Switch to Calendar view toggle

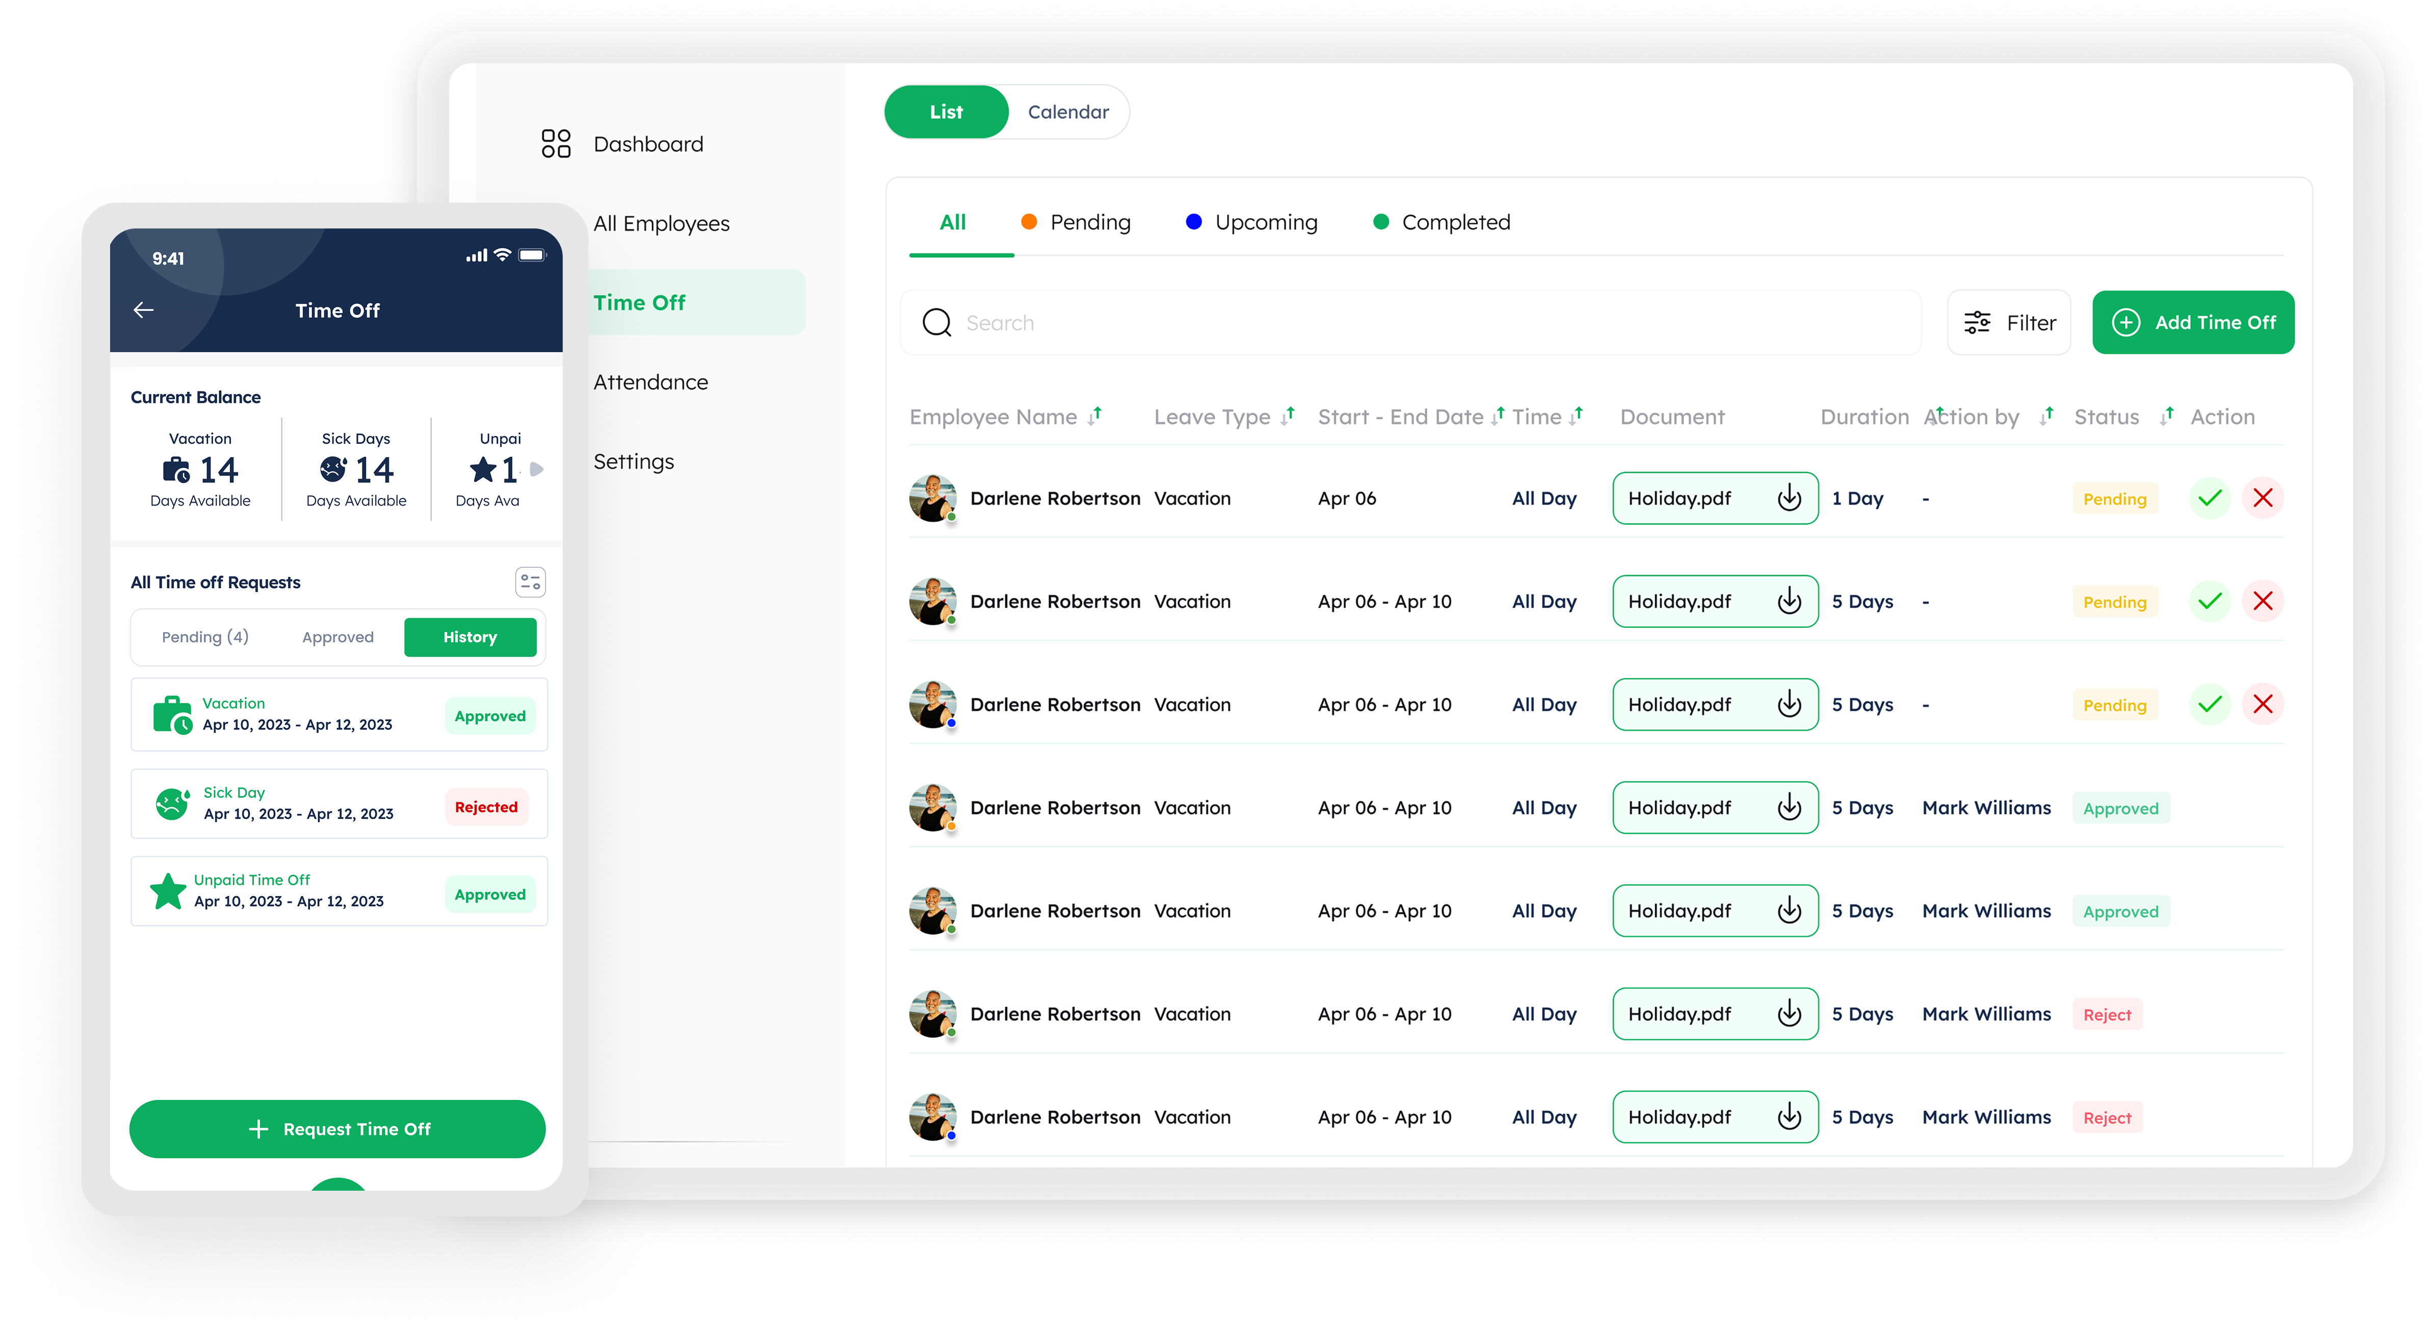(x=1067, y=112)
